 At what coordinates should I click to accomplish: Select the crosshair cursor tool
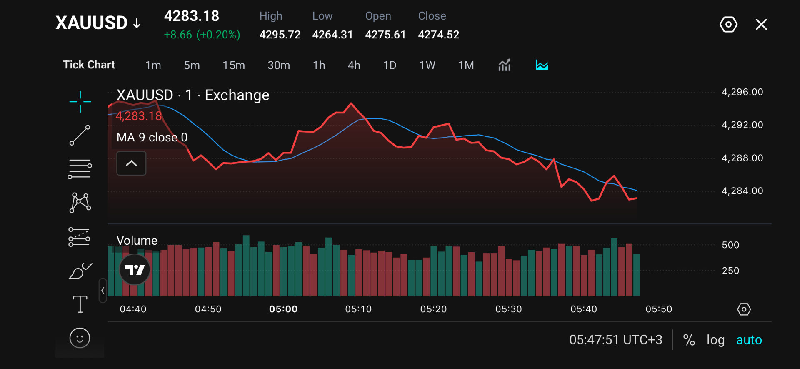pos(80,102)
